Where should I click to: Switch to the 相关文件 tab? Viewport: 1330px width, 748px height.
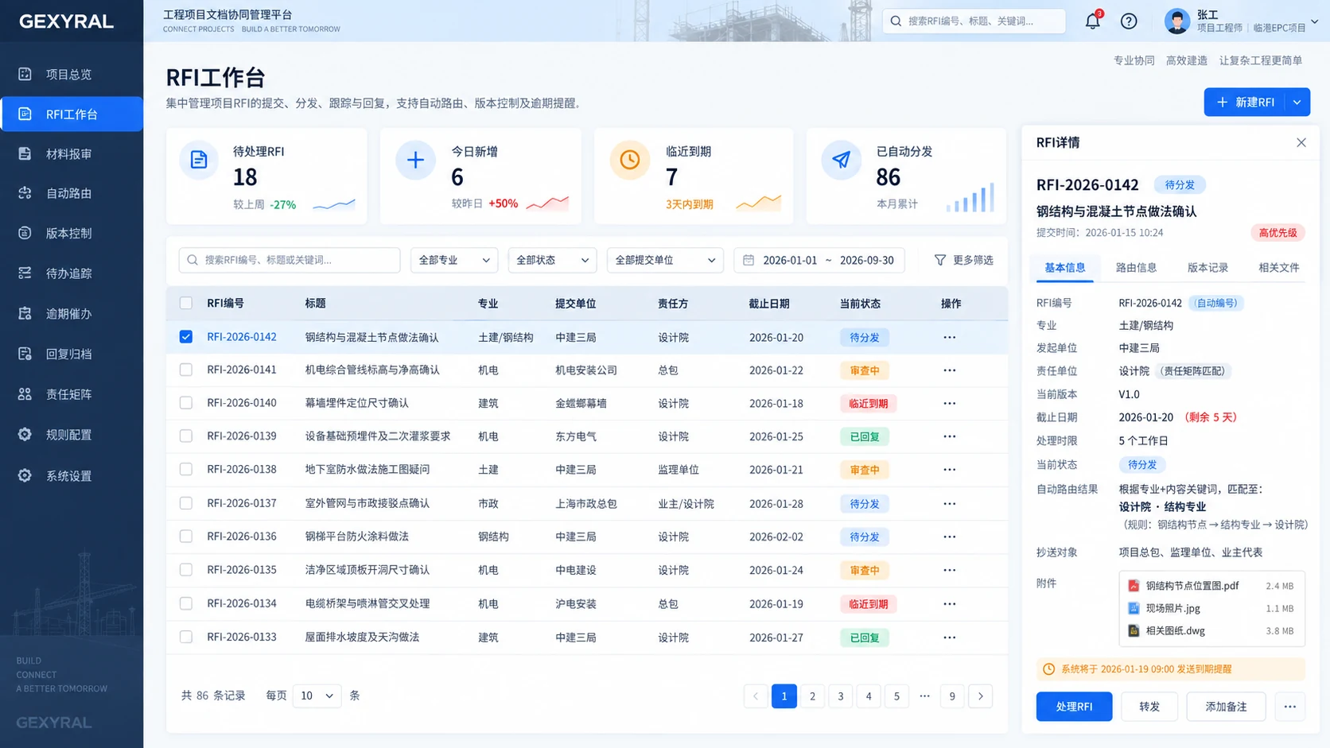(x=1279, y=268)
